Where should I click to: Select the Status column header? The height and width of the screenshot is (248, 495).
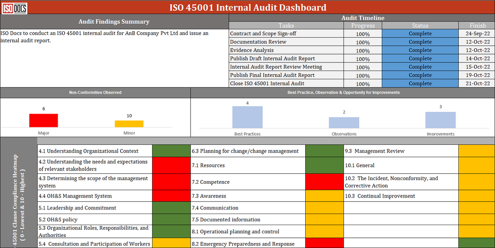click(x=420, y=26)
